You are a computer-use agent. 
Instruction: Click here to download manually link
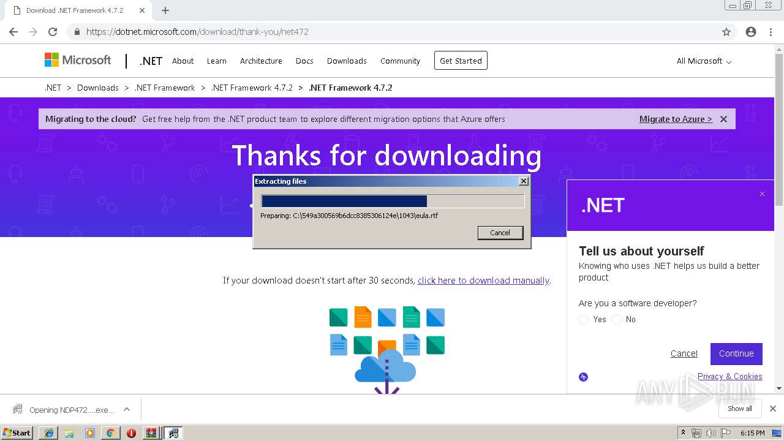click(483, 281)
